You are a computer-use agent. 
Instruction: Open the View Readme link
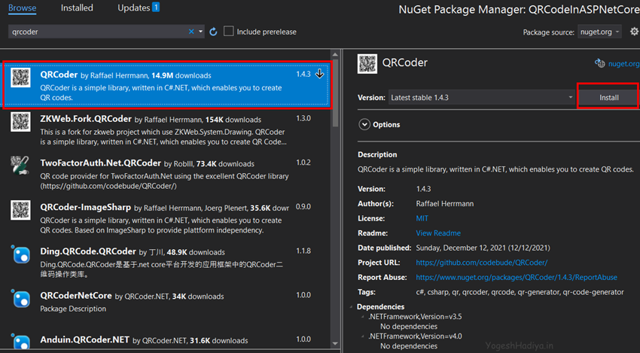438,233
